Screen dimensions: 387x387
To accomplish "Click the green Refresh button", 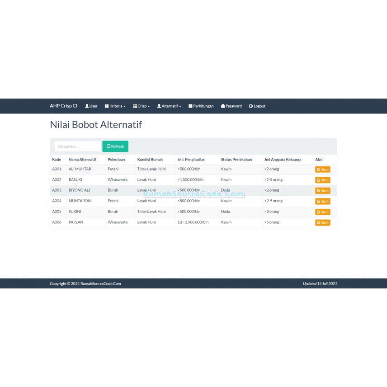I will pos(115,146).
